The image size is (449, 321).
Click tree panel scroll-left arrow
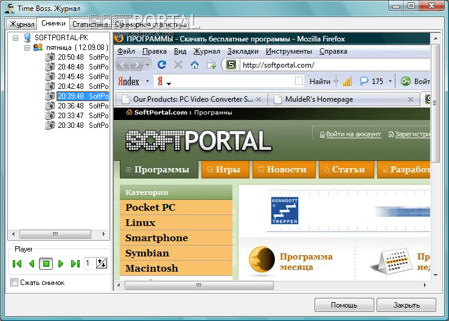click(x=13, y=234)
